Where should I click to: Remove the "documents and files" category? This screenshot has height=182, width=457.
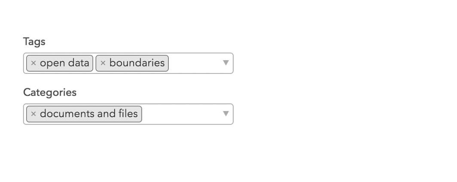(34, 114)
